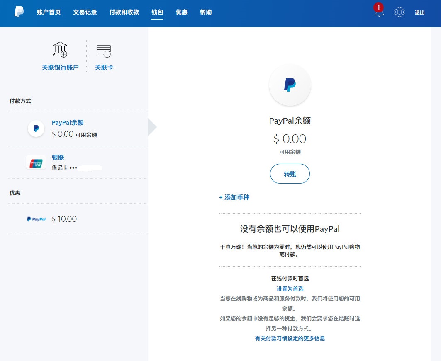Click the link bank account icon

[x=60, y=50]
